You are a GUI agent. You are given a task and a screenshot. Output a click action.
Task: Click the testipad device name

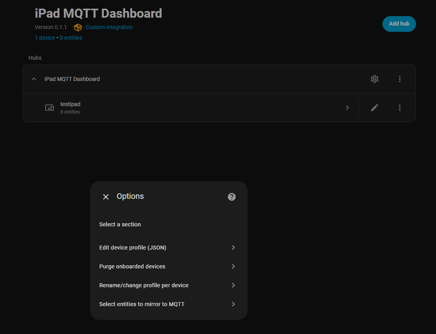(x=70, y=104)
